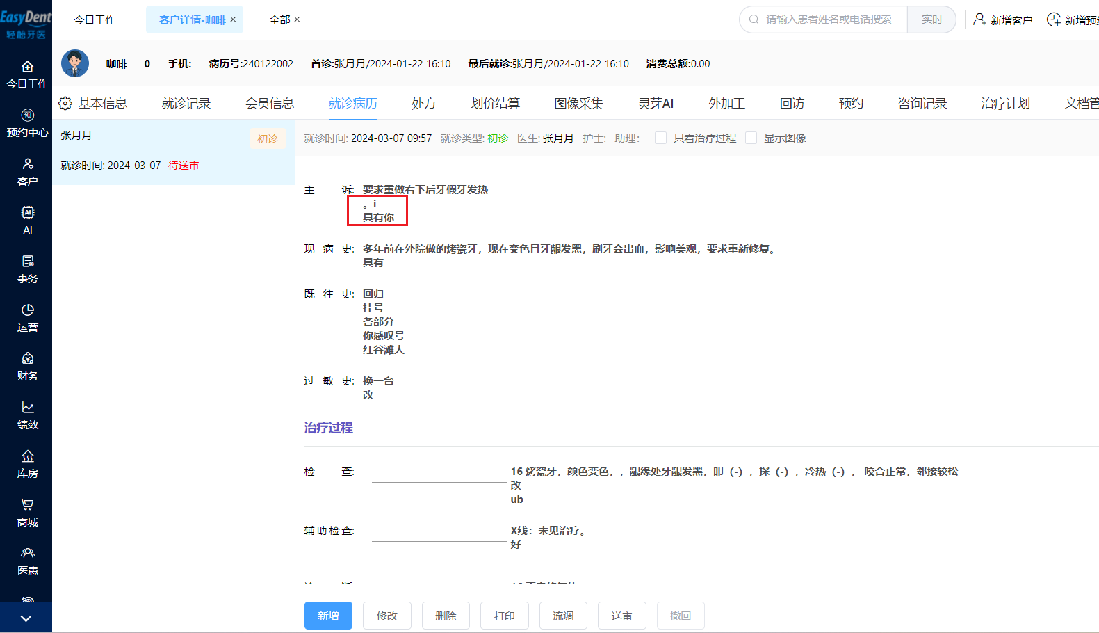Image resolution: width=1099 pixels, height=633 pixels.
Task: Open 绩效 in the sidebar
Action: [x=27, y=416]
